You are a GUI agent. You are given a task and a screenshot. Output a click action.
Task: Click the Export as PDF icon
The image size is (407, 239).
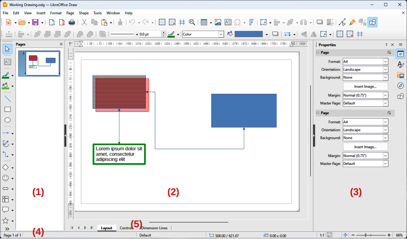click(62, 22)
